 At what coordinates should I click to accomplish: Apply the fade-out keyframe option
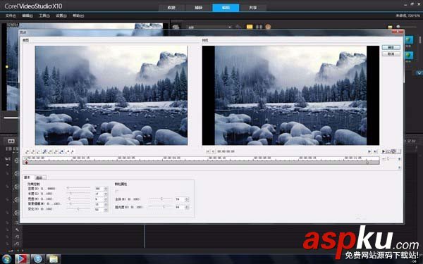(73, 152)
